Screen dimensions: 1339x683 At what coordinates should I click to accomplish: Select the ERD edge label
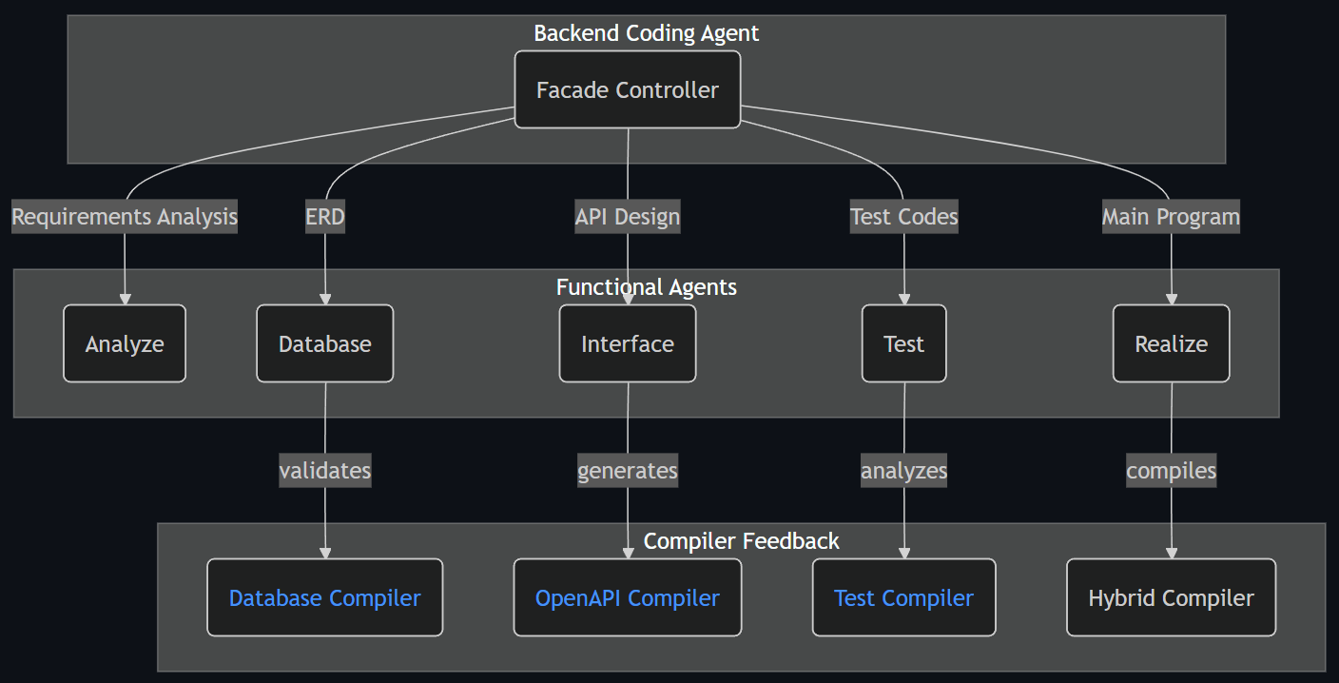tap(324, 217)
